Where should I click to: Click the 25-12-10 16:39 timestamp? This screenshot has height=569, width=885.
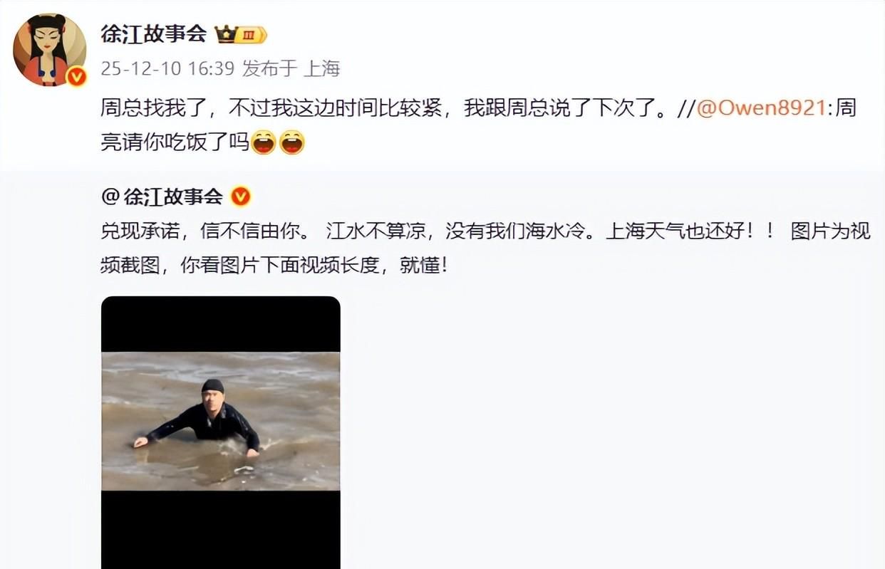(x=167, y=68)
